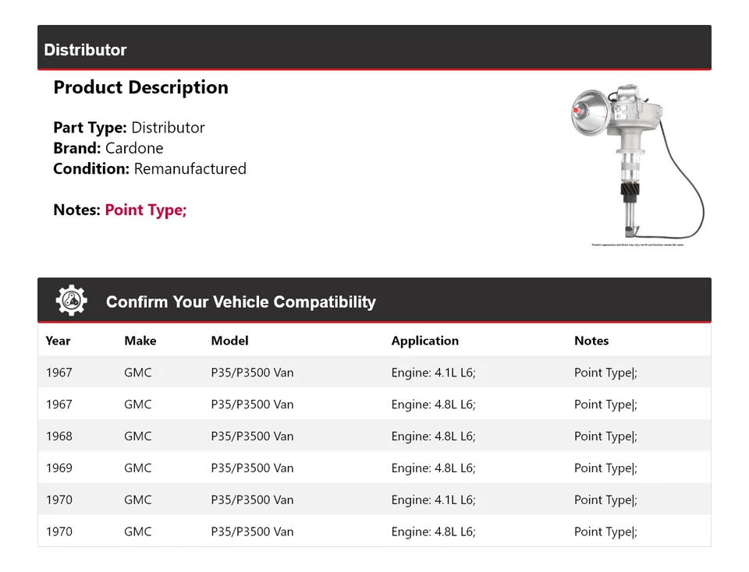Click "Confirm Your Vehicle Compatibility" heading
This screenshot has height=572, width=749.
pos(241,302)
